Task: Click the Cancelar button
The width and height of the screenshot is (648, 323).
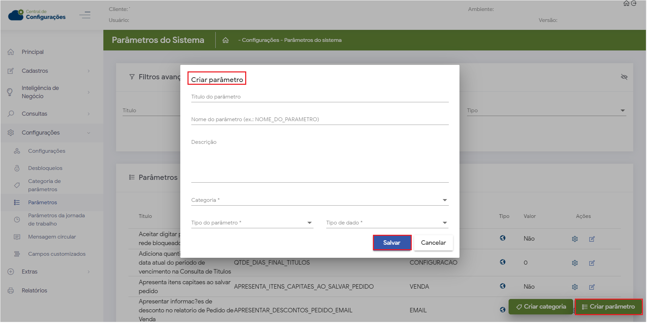Action: (x=433, y=243)
